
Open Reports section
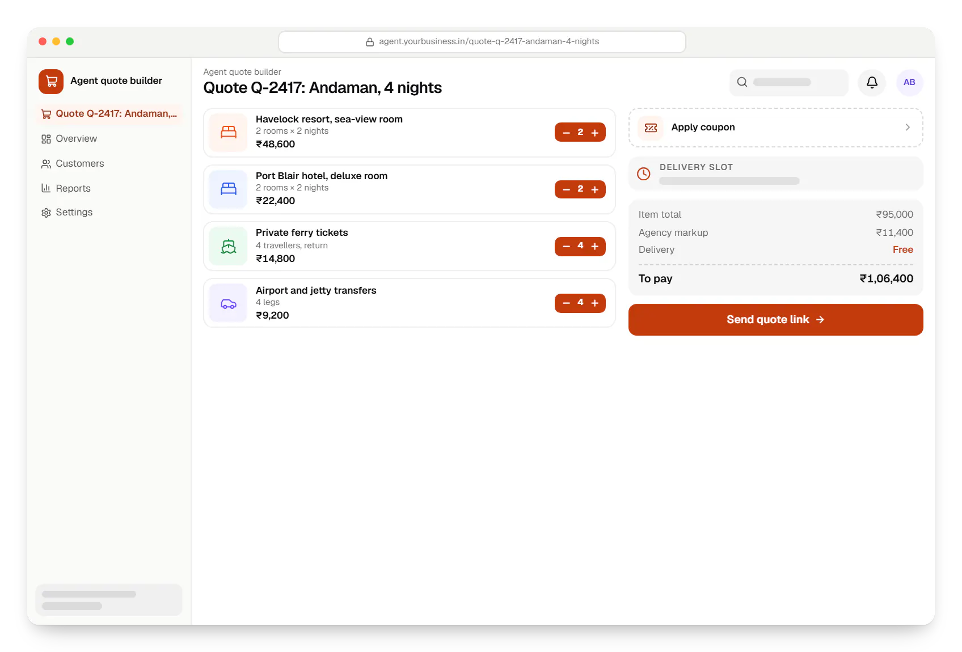pyautogui.click(x=109, y=188)
